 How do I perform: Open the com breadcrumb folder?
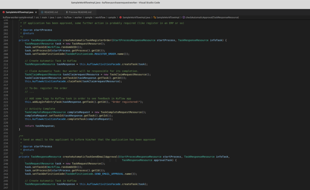click(x=59, y=17)
